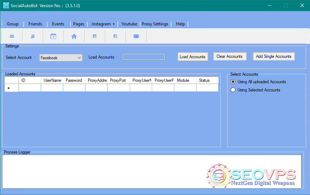Image resolution: width=310 pixels, height=195 pixels.
Task: Click inside the Process Logger text area
Action: (x=152, y=171)
